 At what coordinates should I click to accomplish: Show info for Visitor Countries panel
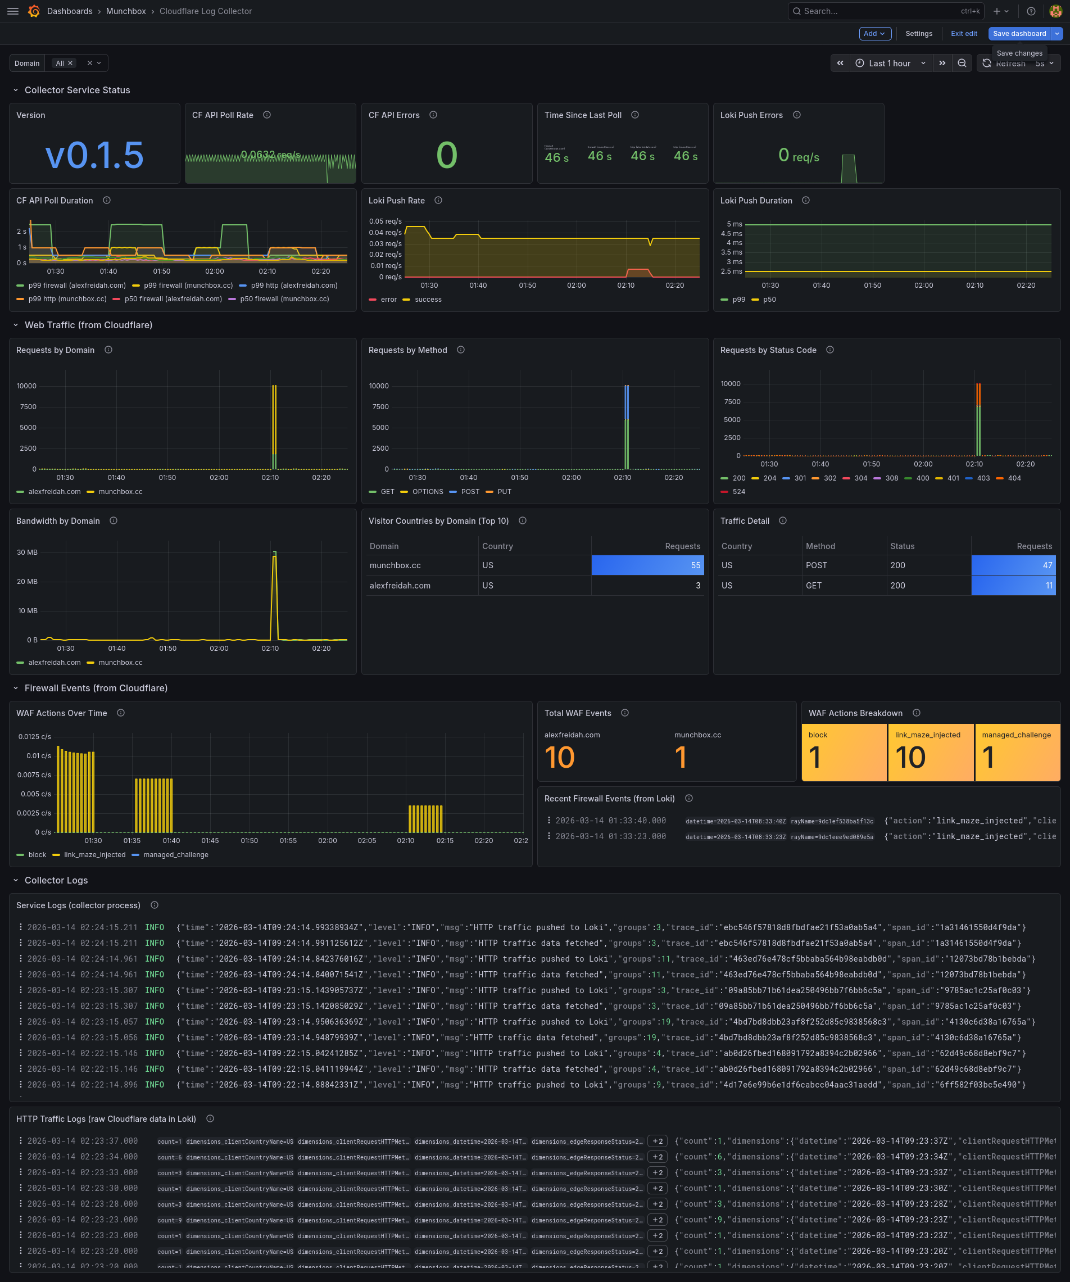[x=523, y=521]
